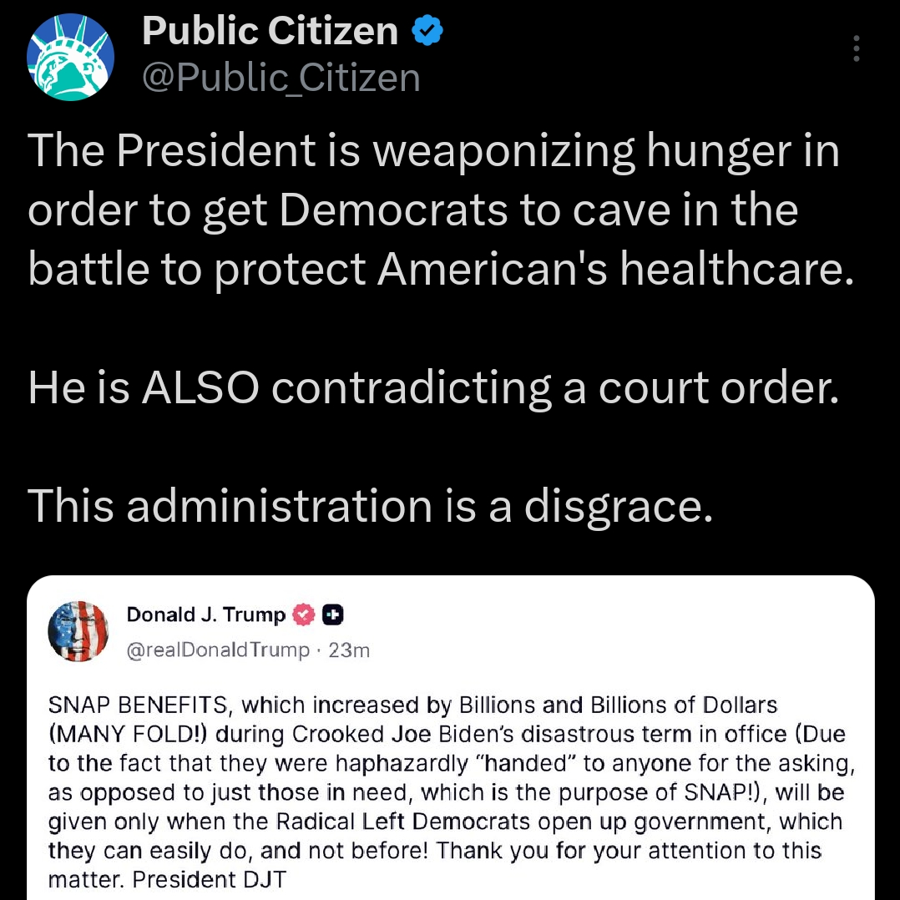Click "This administration is a disgrace" sentence

pos(371,506)
